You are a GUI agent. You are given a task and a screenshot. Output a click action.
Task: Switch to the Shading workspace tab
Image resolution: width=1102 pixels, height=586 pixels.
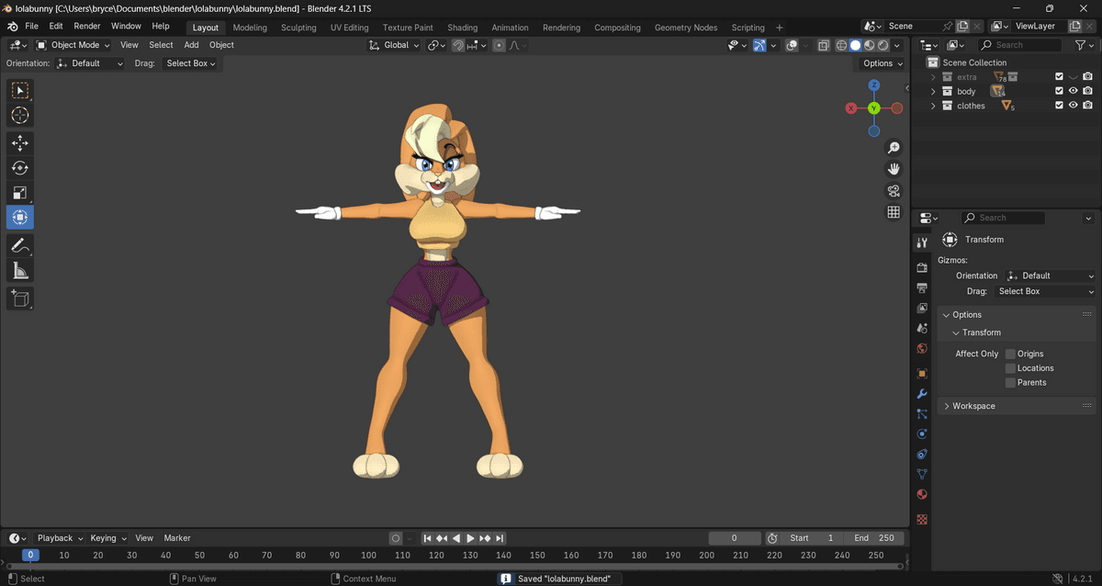[x=462, y=28]
